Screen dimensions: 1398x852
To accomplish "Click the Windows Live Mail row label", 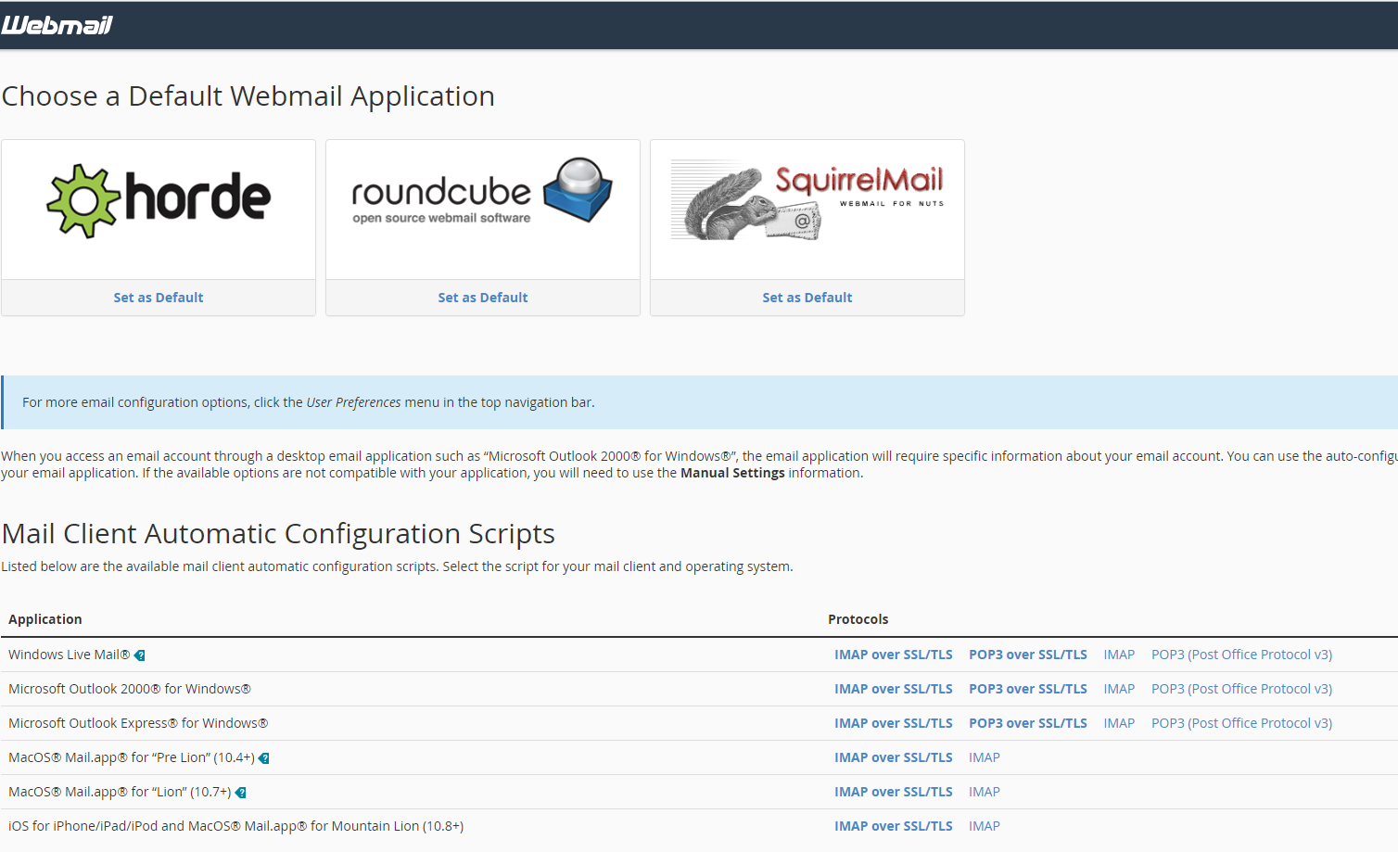I will pos(70,655).
